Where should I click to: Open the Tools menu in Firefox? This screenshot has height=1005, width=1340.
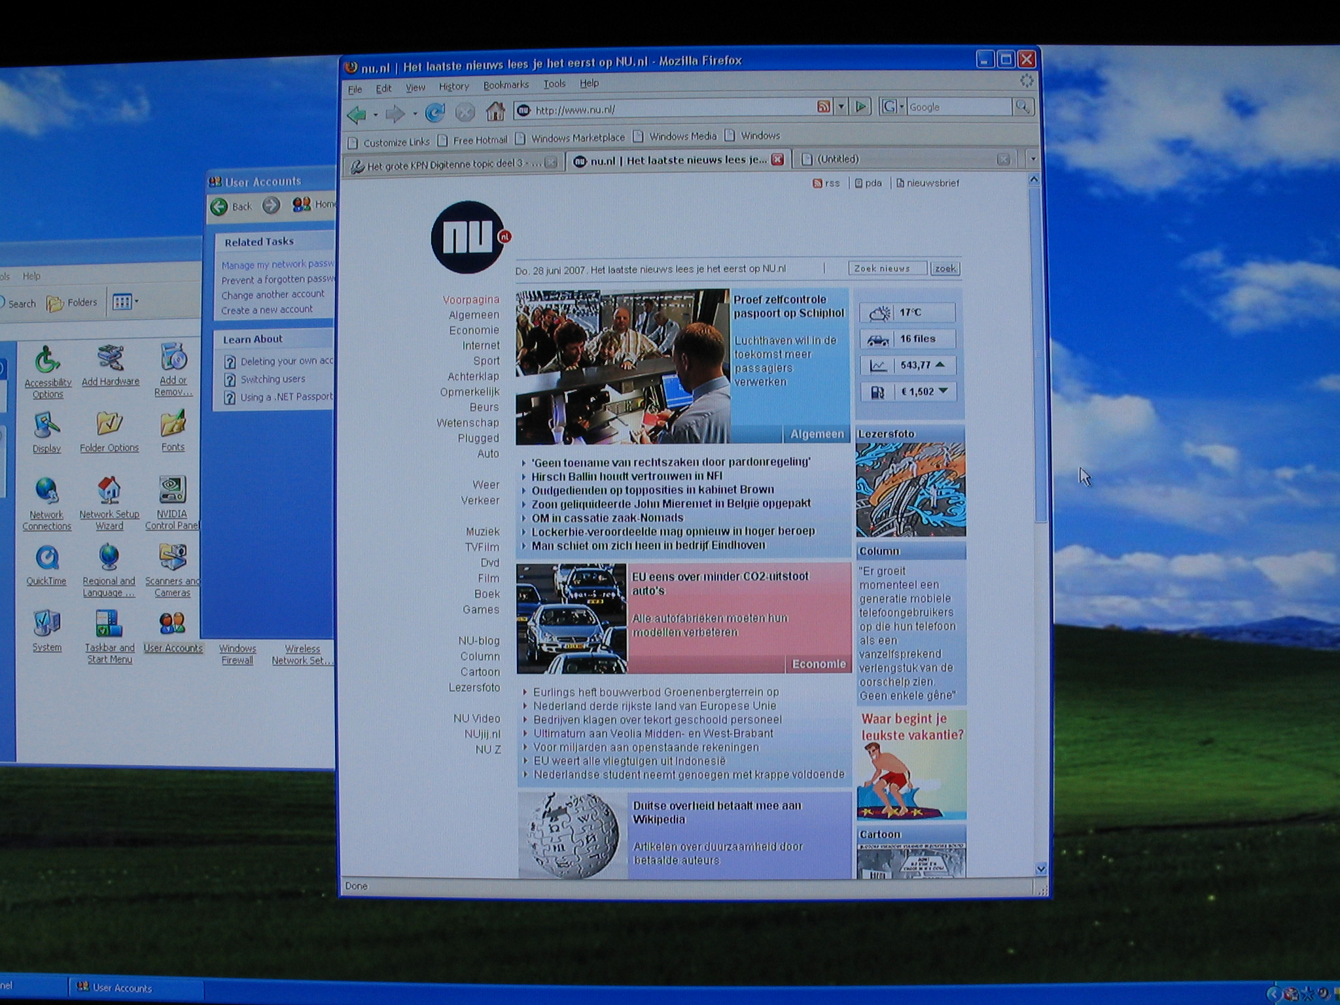click(554, 84)
